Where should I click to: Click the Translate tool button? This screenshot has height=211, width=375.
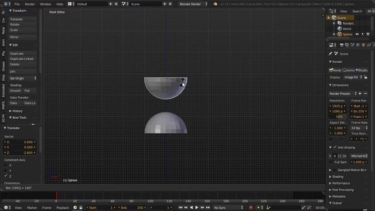point(23,19)
